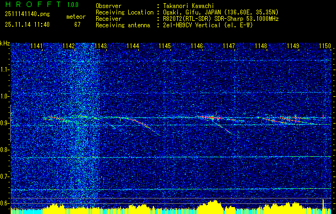Click the kHz axis unit label
This screenshot has height=214, width=336.
pos(5,43)
